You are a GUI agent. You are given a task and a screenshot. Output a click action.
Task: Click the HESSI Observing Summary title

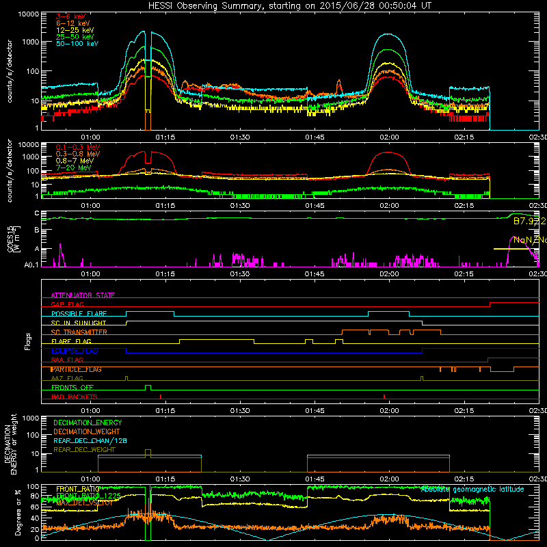[290, 6]
